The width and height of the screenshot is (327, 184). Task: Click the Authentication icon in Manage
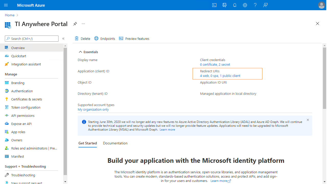click(7, 91)
